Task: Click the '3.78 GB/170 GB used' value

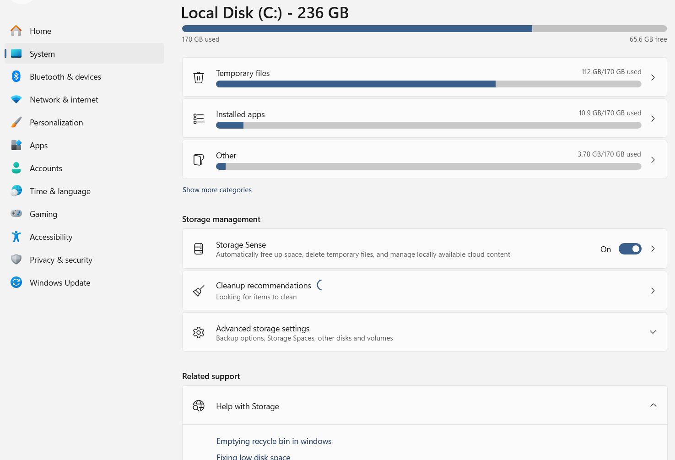Action: pyautogui.click(x=609, y=154)
